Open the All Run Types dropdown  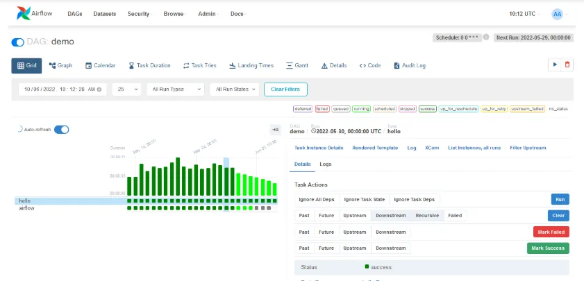click(x=176, y=90)
